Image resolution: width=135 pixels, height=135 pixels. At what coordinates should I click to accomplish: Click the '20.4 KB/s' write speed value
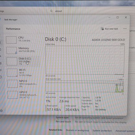pos(72,110)
